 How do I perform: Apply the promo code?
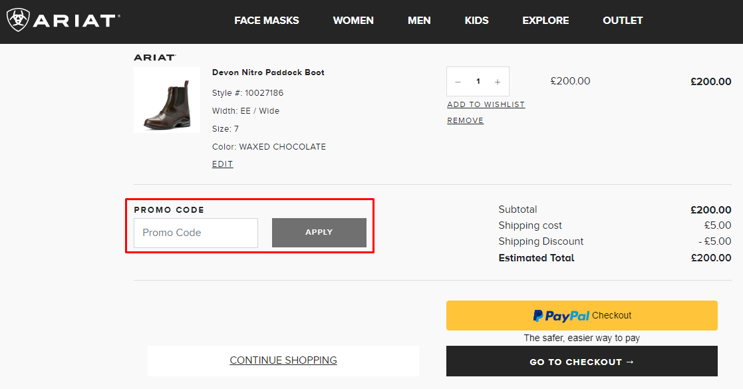[319, 233]
